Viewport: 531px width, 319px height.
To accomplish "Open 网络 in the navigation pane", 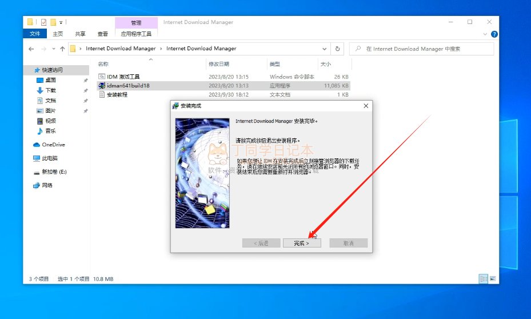I will (47, 185).
